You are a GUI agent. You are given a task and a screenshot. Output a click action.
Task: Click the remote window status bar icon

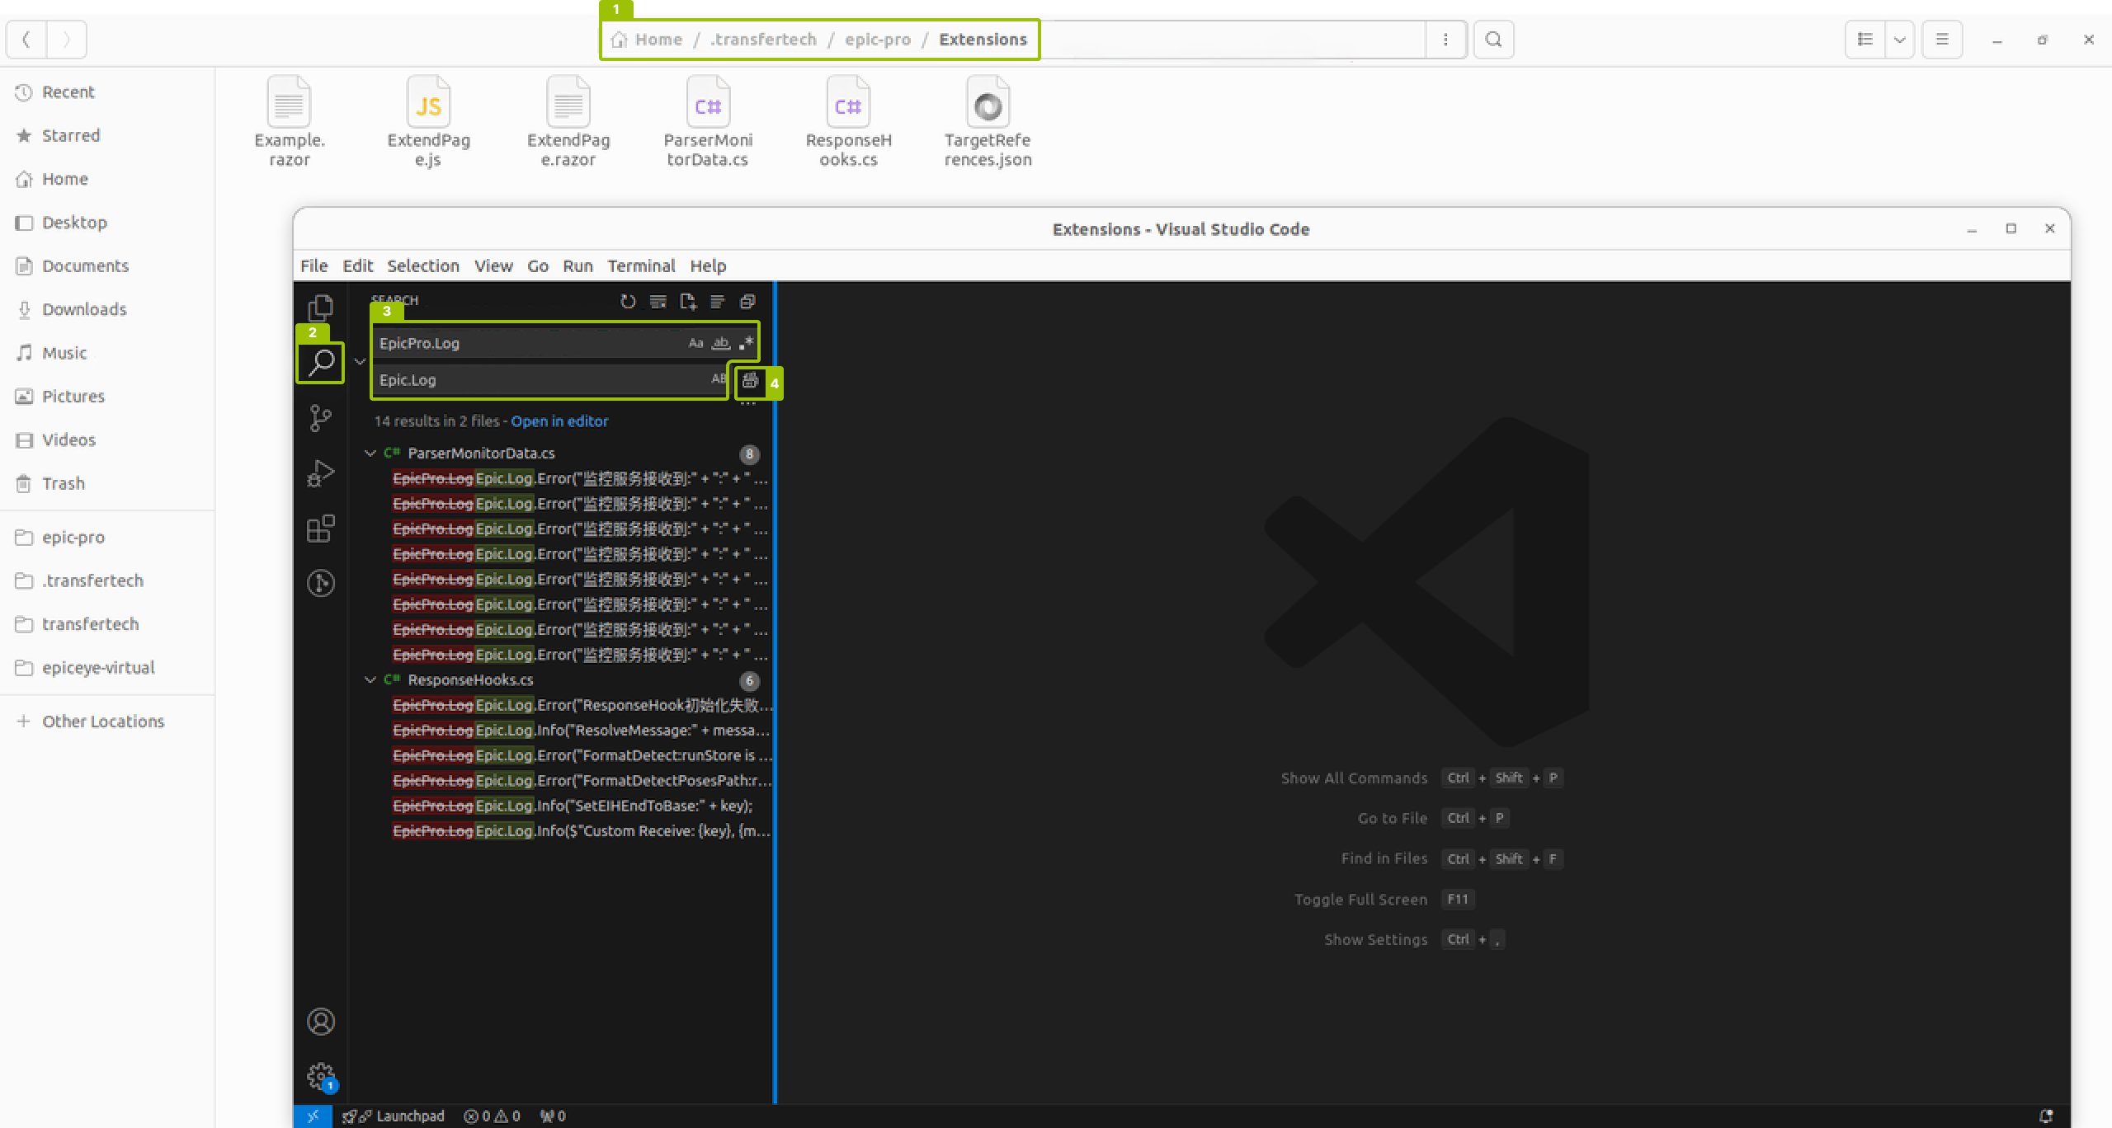coord(313,1116)
